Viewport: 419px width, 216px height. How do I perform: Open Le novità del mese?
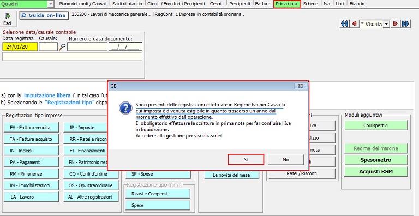[232, 175]
